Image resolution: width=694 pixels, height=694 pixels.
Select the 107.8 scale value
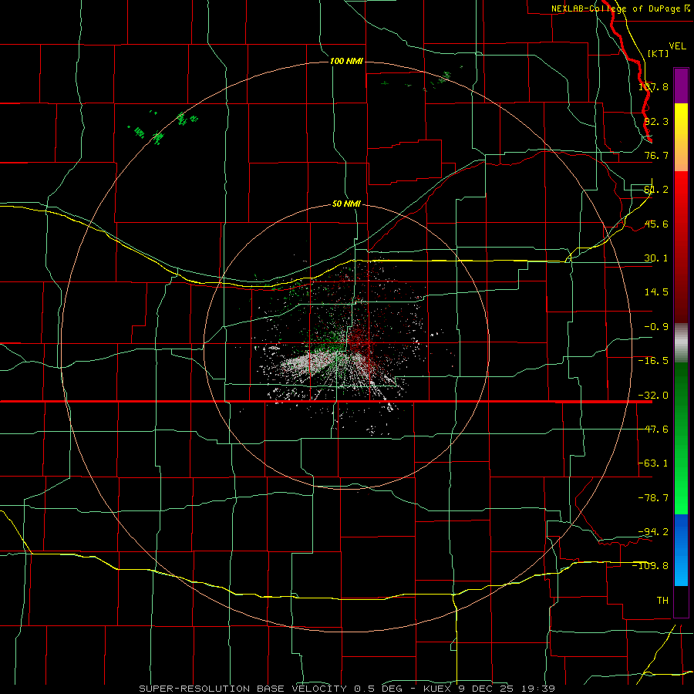pyautogui.click(x=653, y=86)
